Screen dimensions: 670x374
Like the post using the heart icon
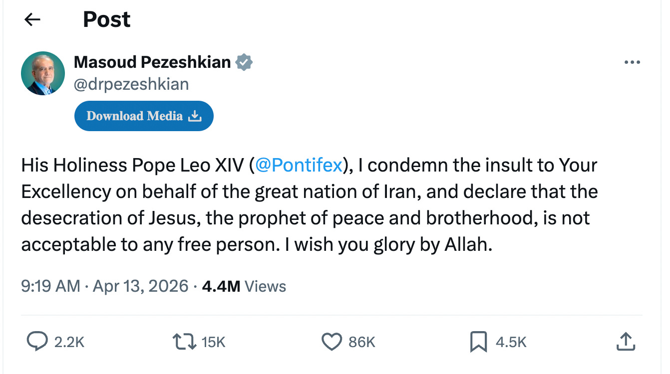[333, 342]
